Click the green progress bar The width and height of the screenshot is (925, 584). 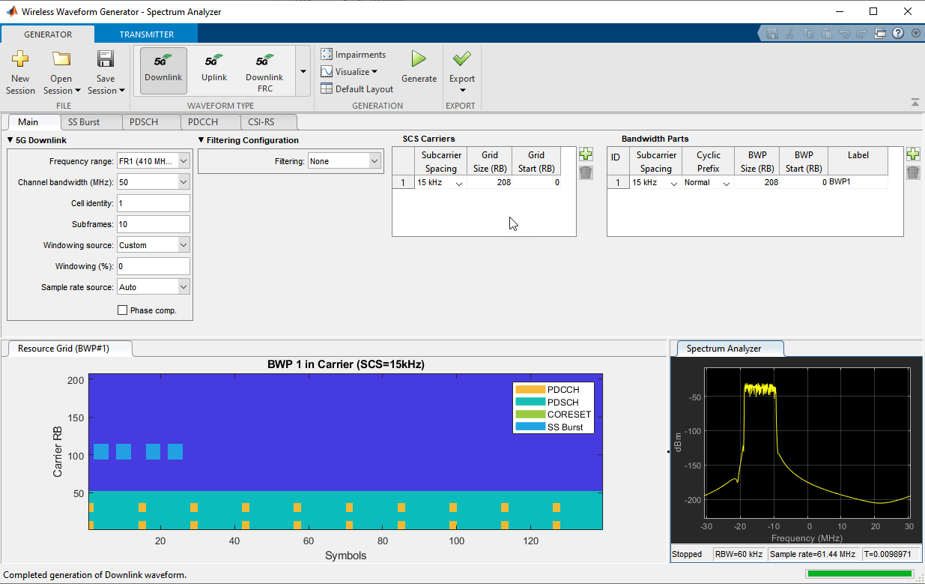click(x=860, y=573)
